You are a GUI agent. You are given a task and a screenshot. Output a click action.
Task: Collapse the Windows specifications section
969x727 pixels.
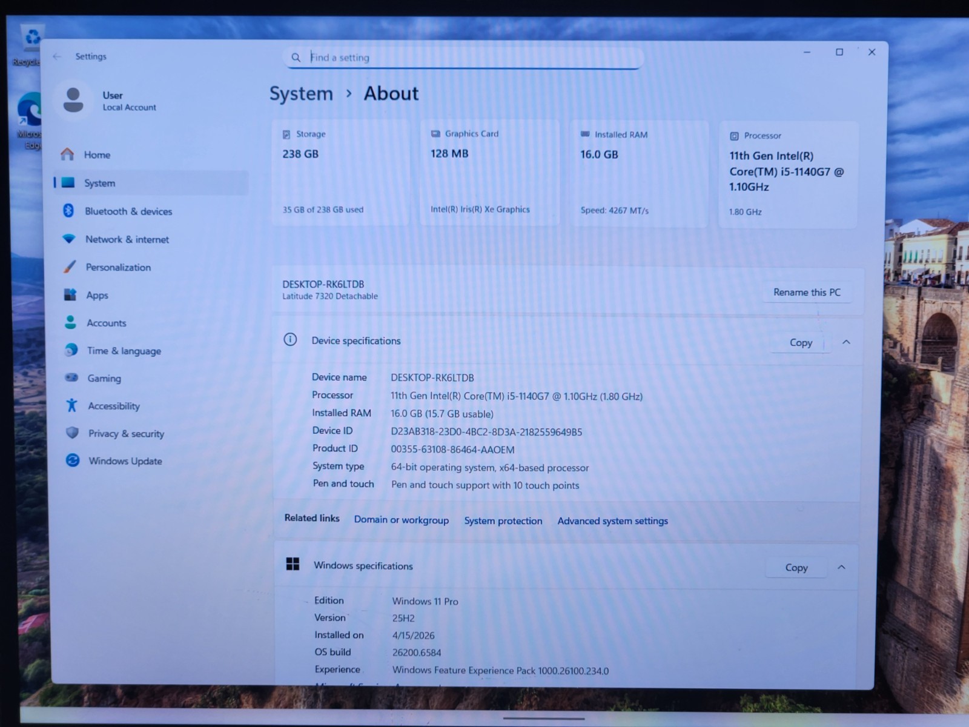coord(841,567)
